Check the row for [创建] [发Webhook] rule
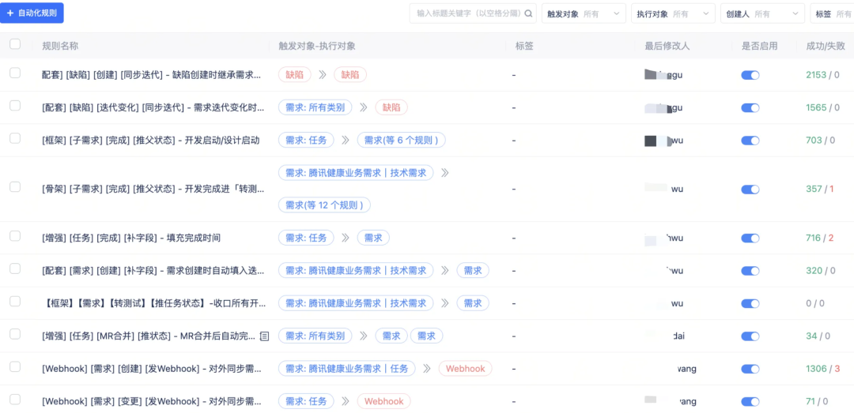Screen dimensions: 854x413 click(x=15, y=366)
